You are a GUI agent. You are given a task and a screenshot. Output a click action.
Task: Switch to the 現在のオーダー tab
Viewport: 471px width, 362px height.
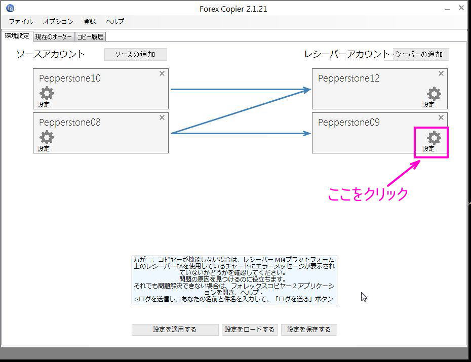[54, 36]
